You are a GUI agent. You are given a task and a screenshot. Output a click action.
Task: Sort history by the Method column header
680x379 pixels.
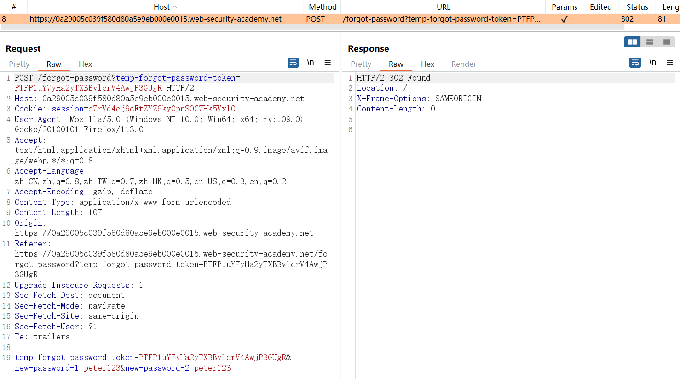pyautogui.click(x=323, y=7)
